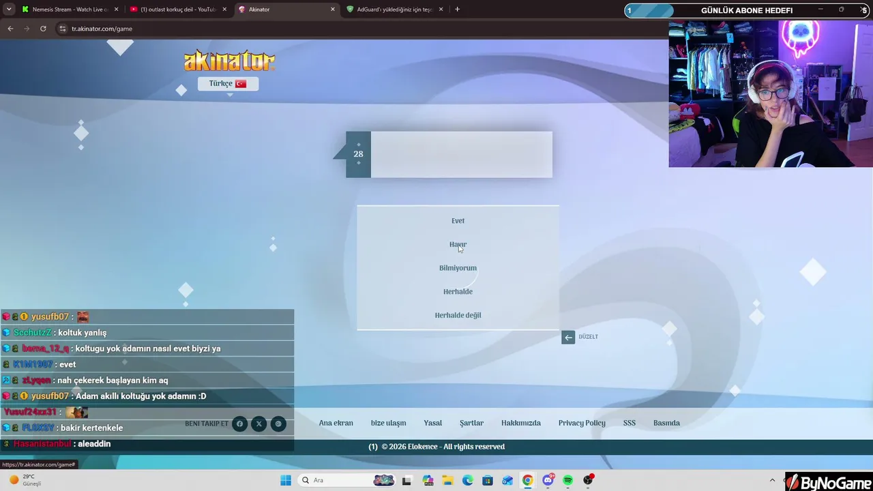Click the DÜZELT correction link
This screenshot has height=491, width=873.
pos(589,337)
